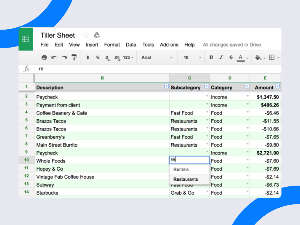
Task: Open subcategory dropdown for Coffee Beanery row
Action: click(207, 111)
